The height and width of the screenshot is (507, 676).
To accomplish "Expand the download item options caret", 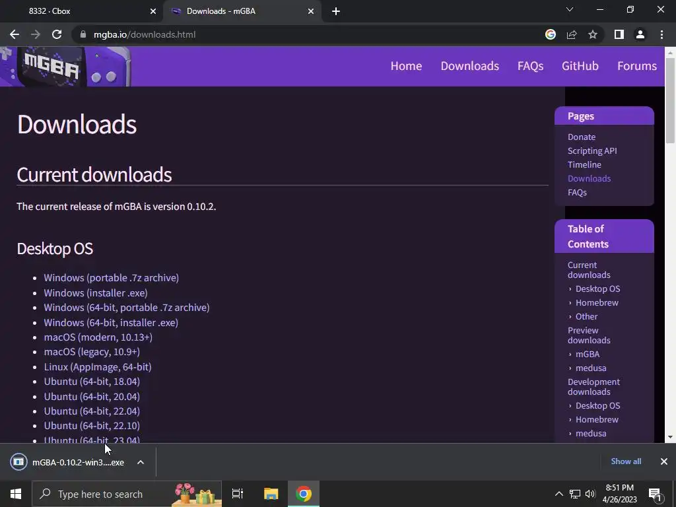I will [x=141, y=462].
